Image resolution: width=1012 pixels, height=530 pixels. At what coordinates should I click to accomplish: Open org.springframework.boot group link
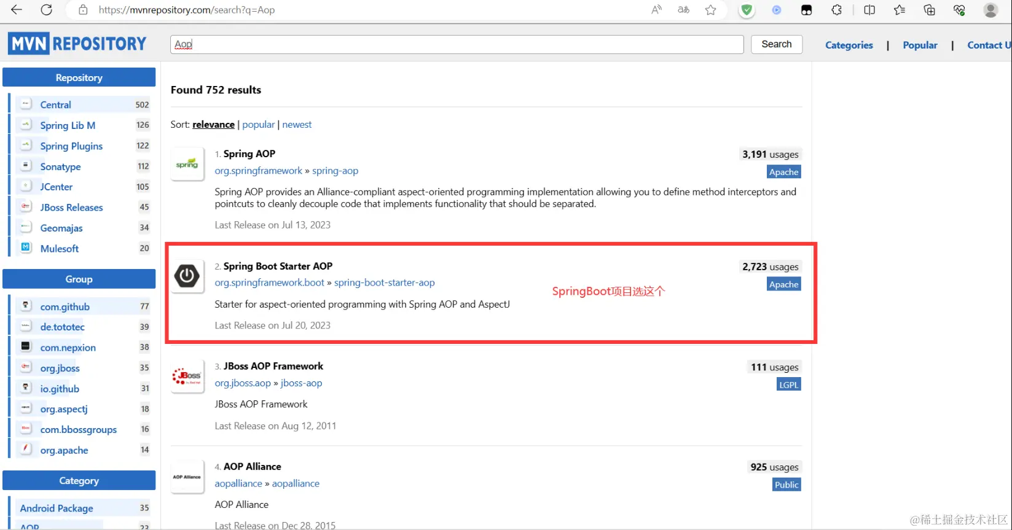coord(269,283)
